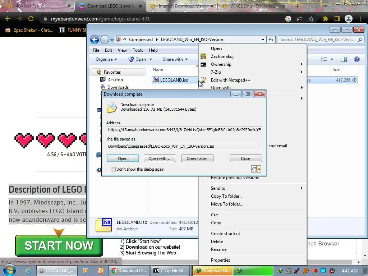Click the download Address field
368x276 pixels.
point(184,129)
